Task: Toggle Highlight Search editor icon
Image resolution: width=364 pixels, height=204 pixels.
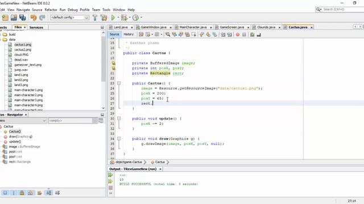Action: pos(187,35)
